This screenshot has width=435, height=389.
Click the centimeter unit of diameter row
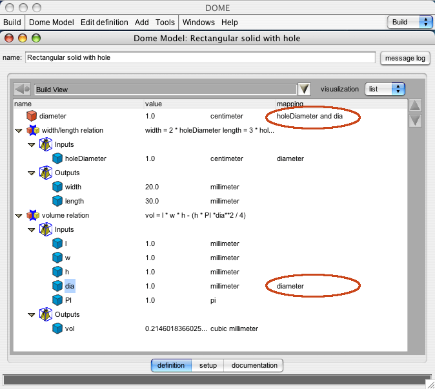coord(227,116)
